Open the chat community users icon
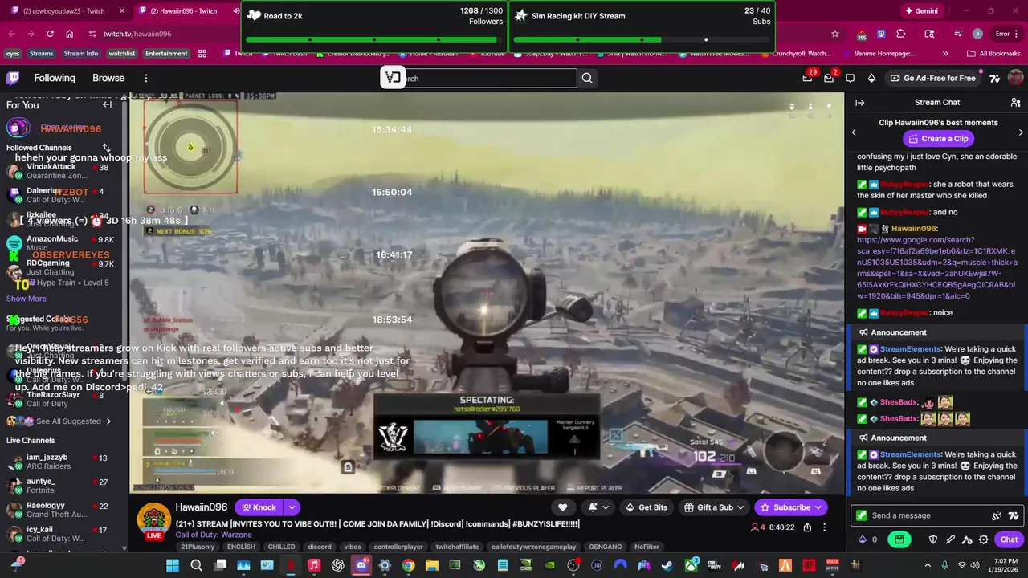This screenshot has height=578, width=1028. pyautogui.click(x=1015, y=103)
